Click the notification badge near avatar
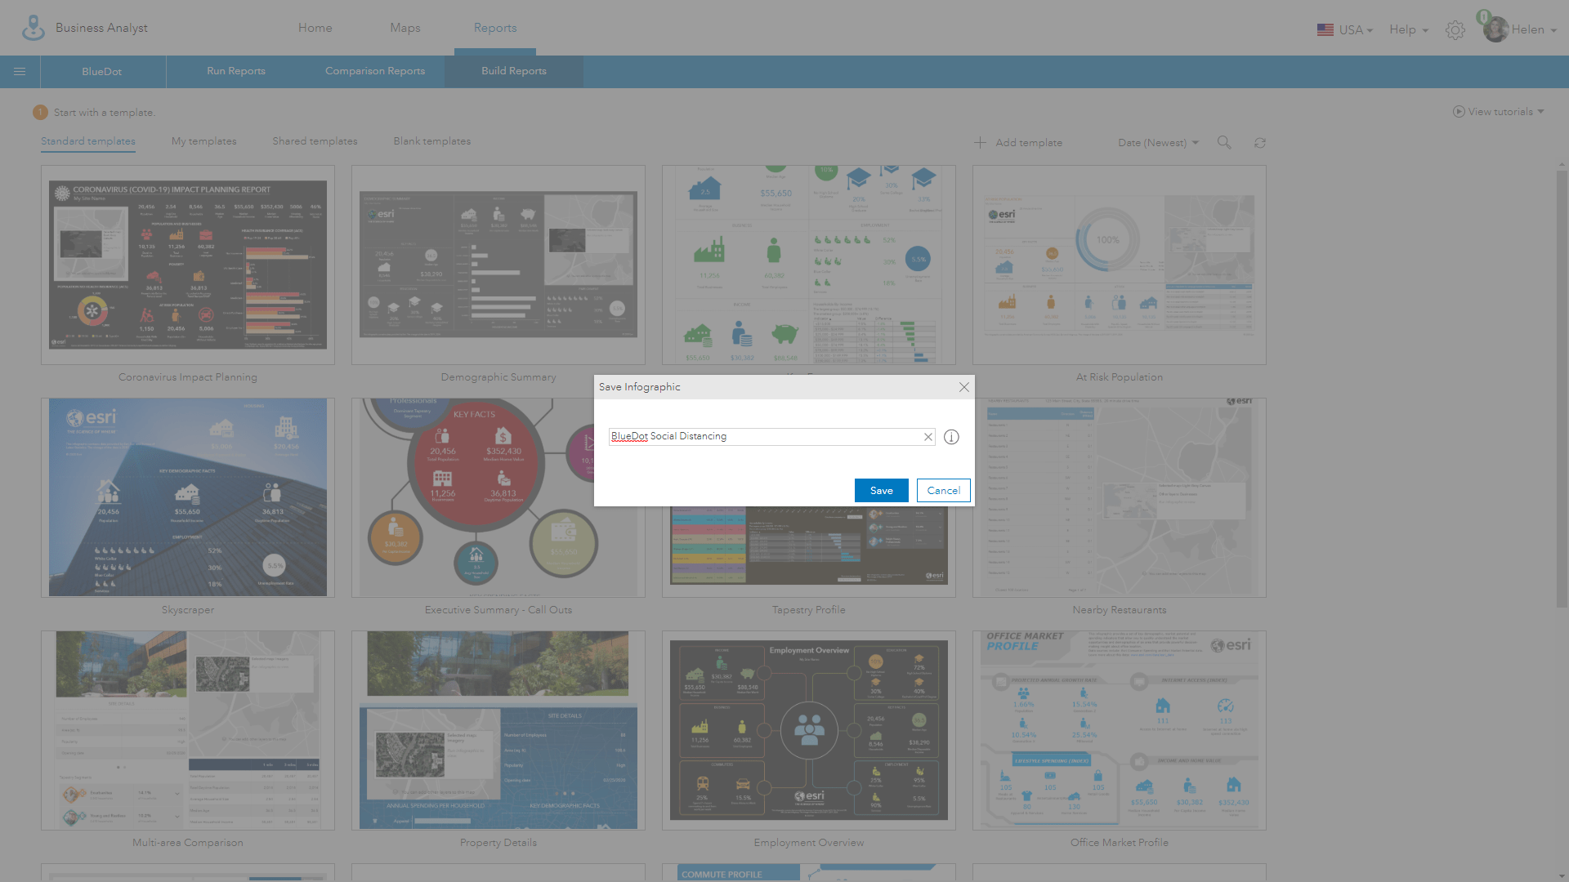This screenshot has height=882, width=1569. 1484,17
